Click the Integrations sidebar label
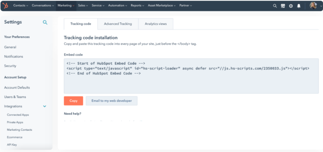 tap(13, 106)
